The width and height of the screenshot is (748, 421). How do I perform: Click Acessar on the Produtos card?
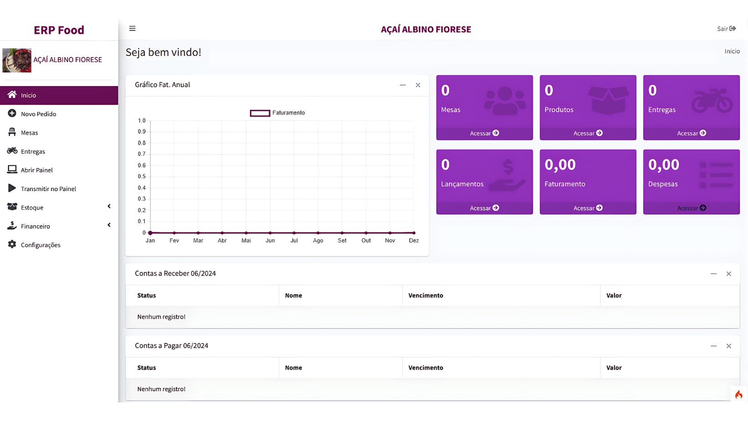point(587,133)
